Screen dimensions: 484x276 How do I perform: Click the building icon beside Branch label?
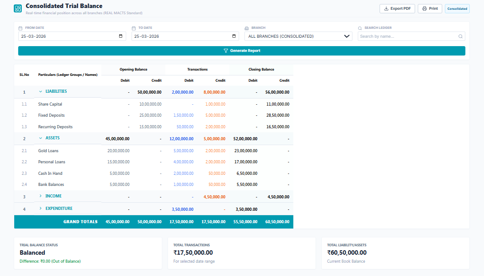point(247,28)
